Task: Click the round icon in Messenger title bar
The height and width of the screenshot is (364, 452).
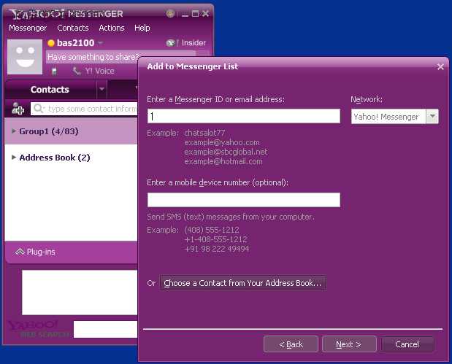Action: pyautogui.click(x=170, y=13)
